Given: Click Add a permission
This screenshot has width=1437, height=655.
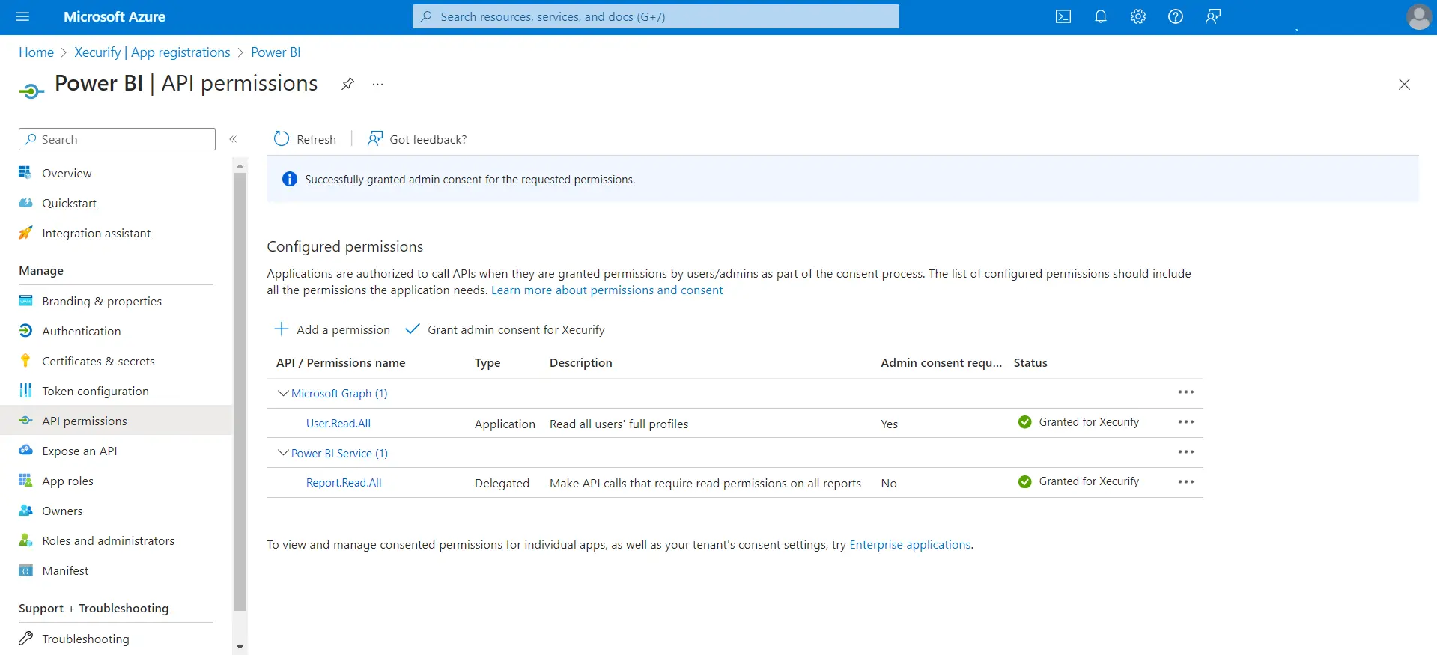Looking at the screenshot, I should (x=332, y=329).
